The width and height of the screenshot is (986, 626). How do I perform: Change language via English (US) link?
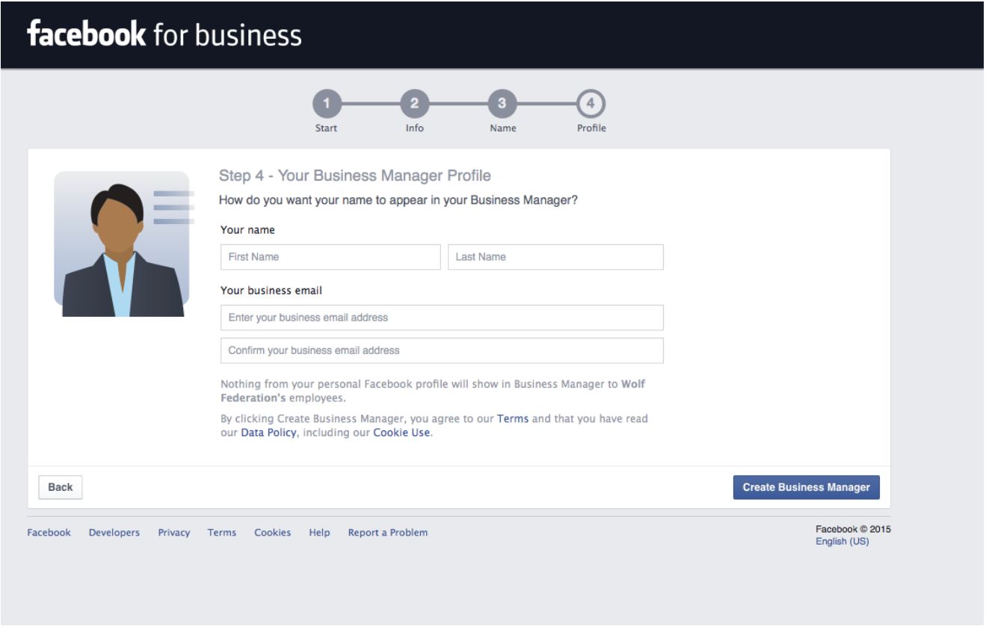(x=842, y=542)
